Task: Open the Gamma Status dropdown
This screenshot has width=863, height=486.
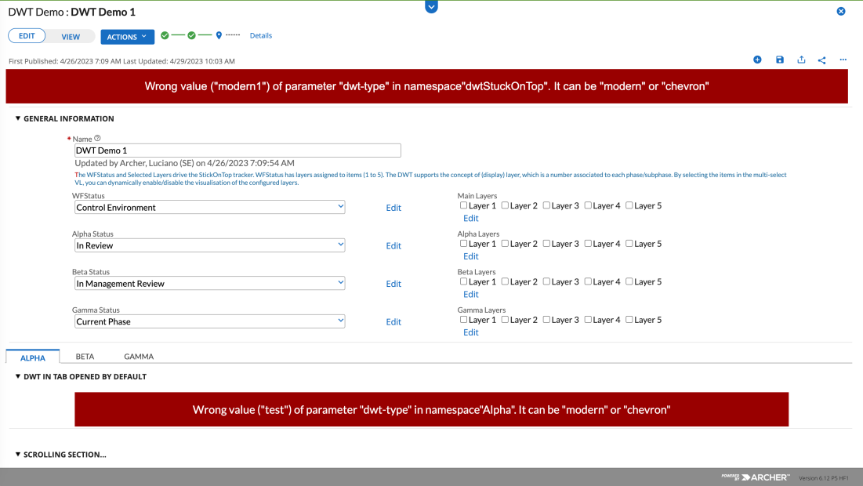Action: 210,321
